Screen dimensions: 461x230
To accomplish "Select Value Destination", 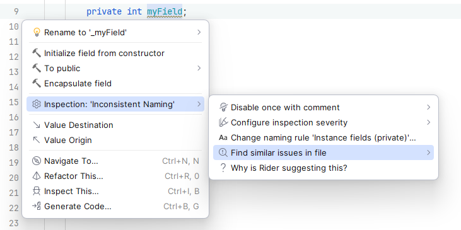I will [115, 125].
